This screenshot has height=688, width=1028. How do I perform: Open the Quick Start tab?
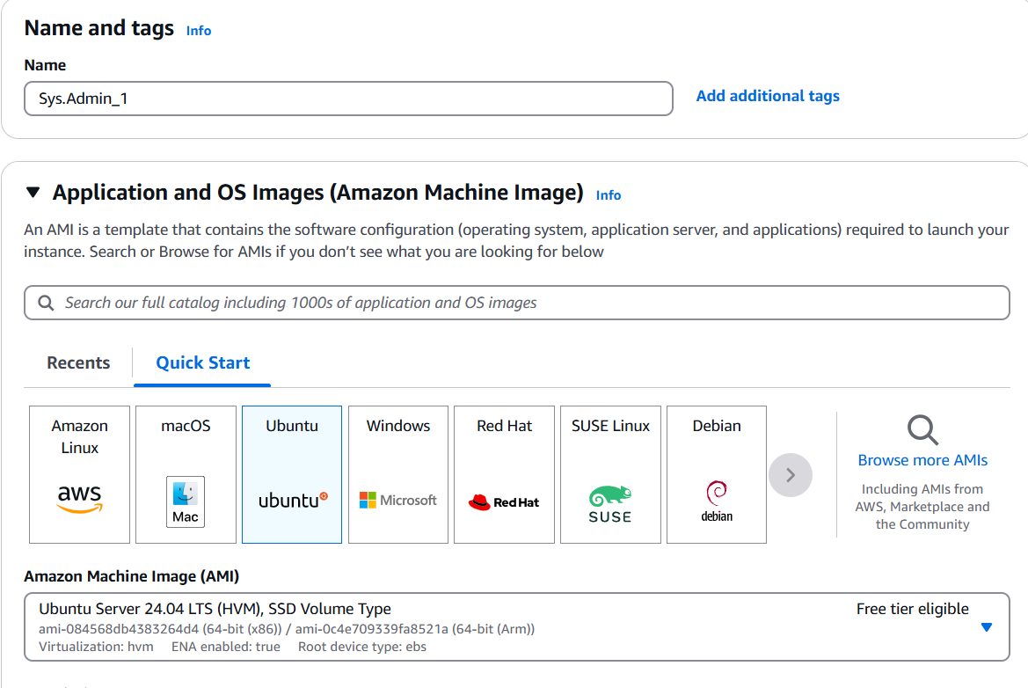tap(202, 362)
